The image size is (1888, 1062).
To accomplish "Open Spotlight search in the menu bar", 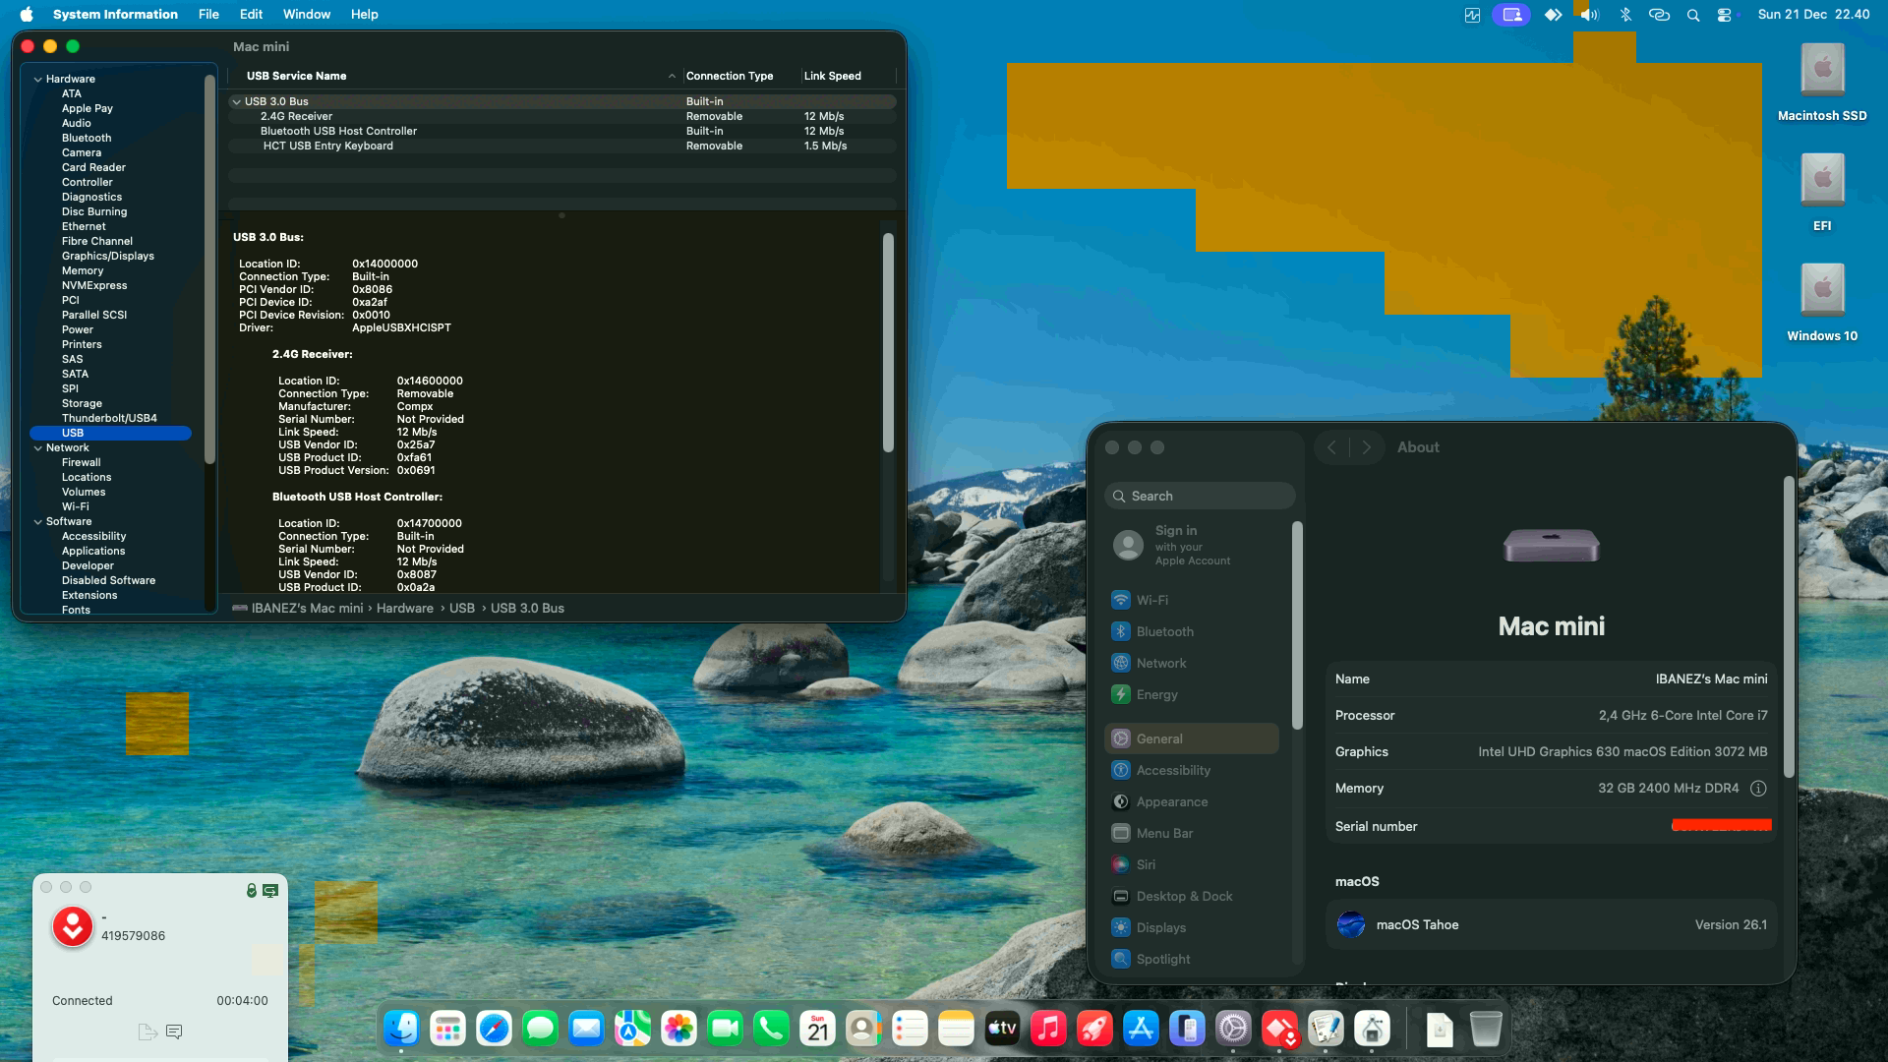I will coord(1692,15).
